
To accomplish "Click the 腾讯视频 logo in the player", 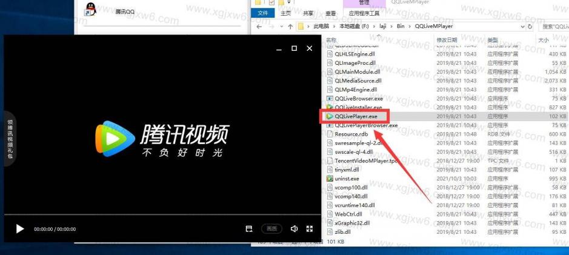I will pyautogui.click(x=162, y=139).
